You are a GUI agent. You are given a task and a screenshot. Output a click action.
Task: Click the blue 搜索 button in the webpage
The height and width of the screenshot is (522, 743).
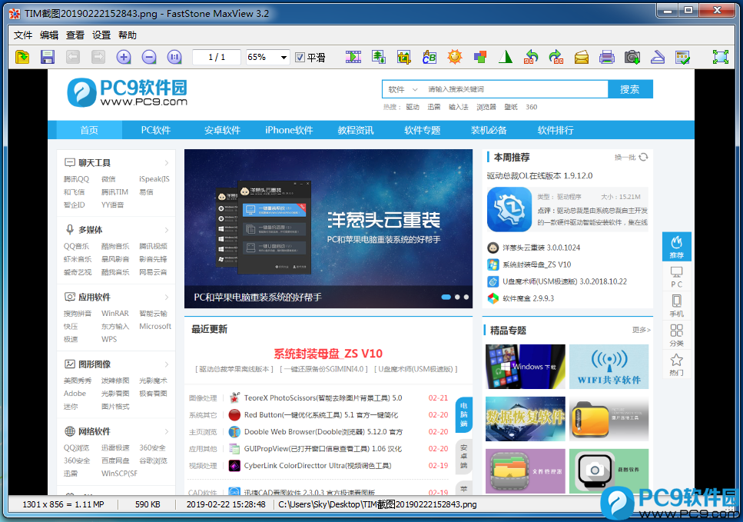(630, 89)
